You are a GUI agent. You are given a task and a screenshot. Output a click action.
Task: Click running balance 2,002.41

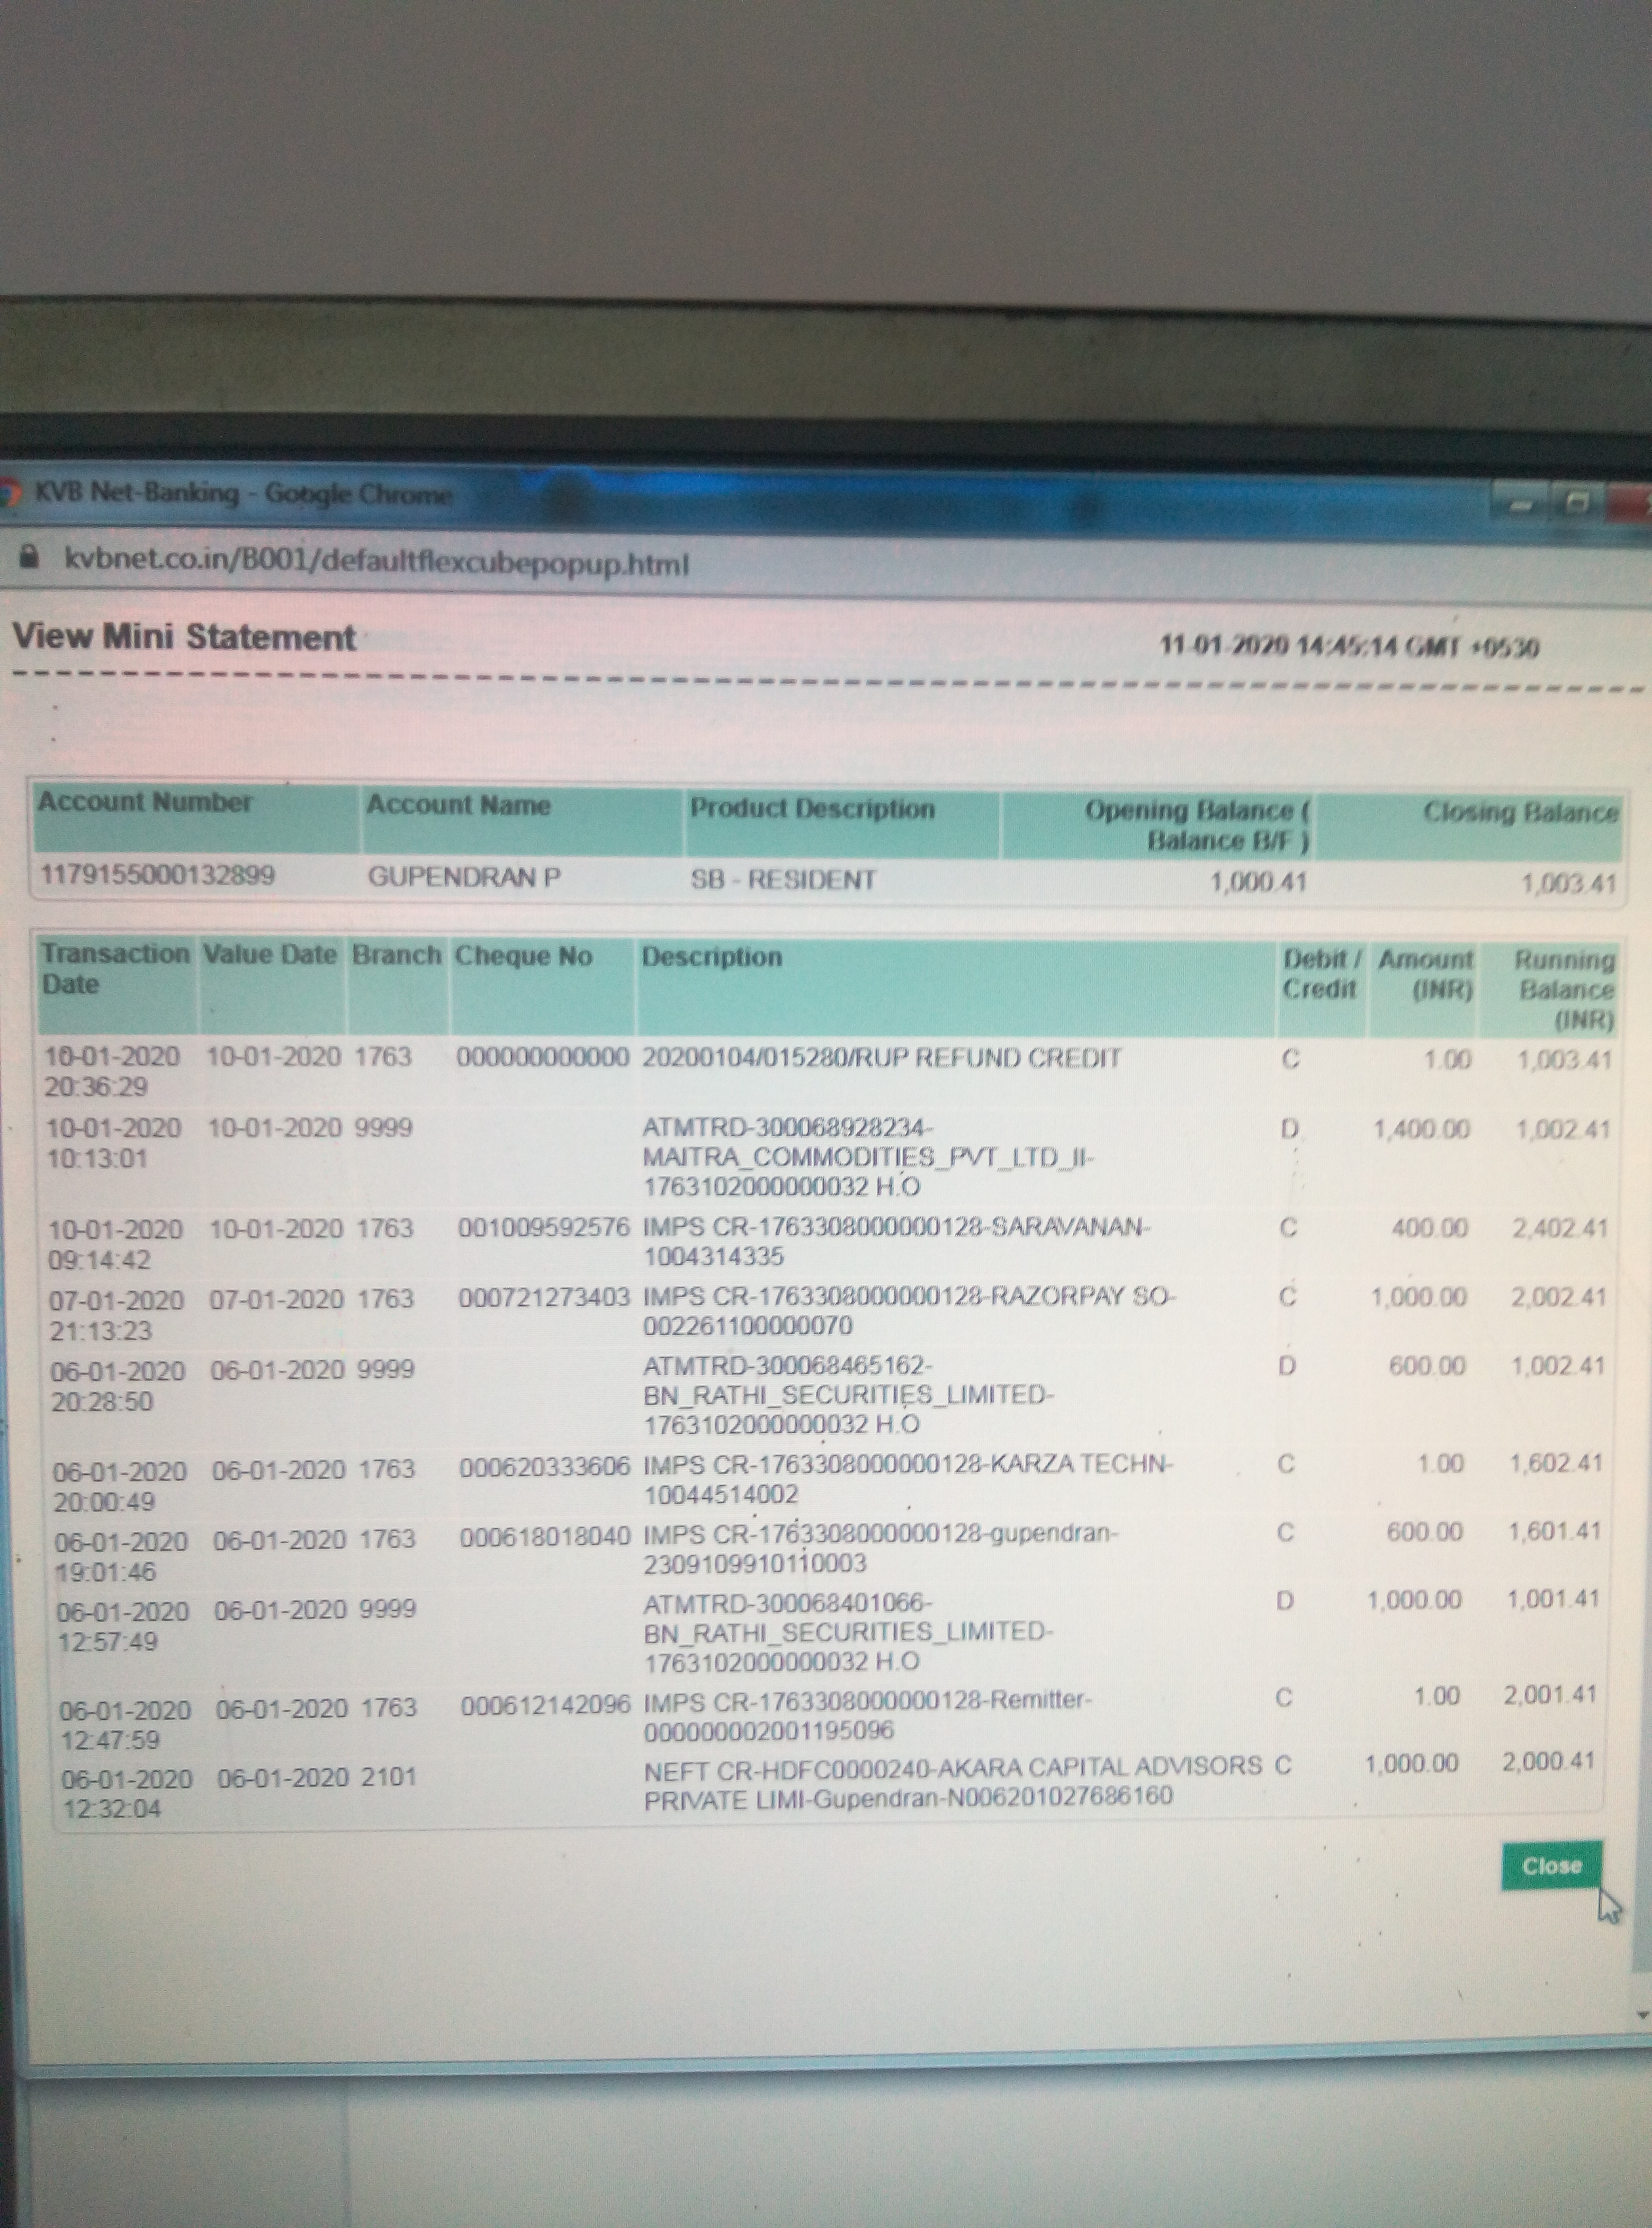(1559, 1297)
